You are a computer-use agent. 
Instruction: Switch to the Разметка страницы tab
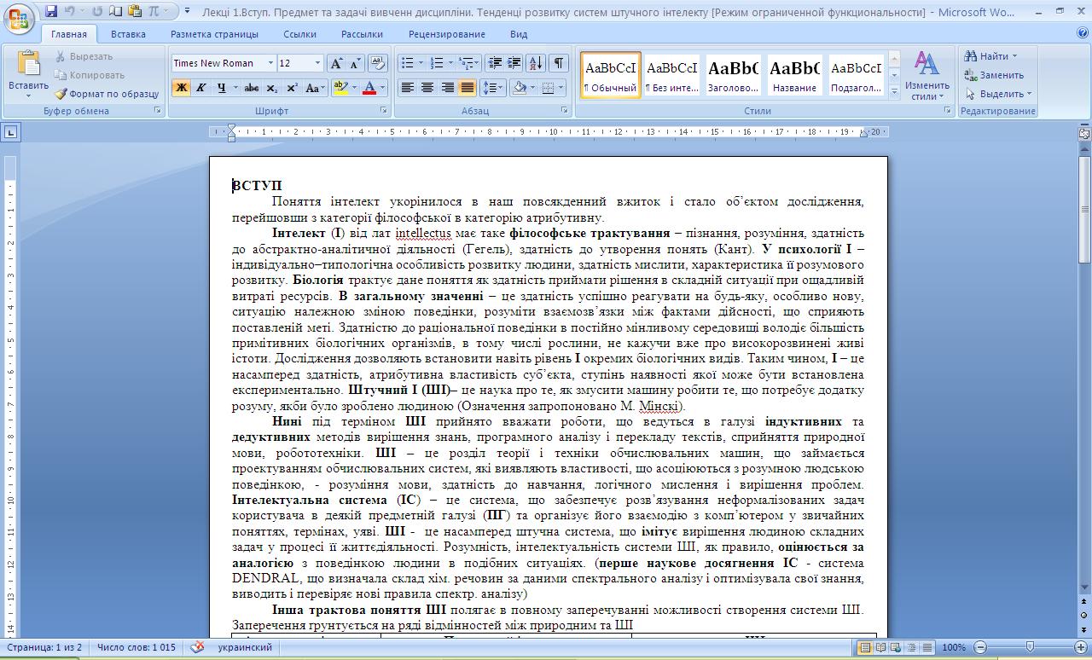click(x=214, y=34)
